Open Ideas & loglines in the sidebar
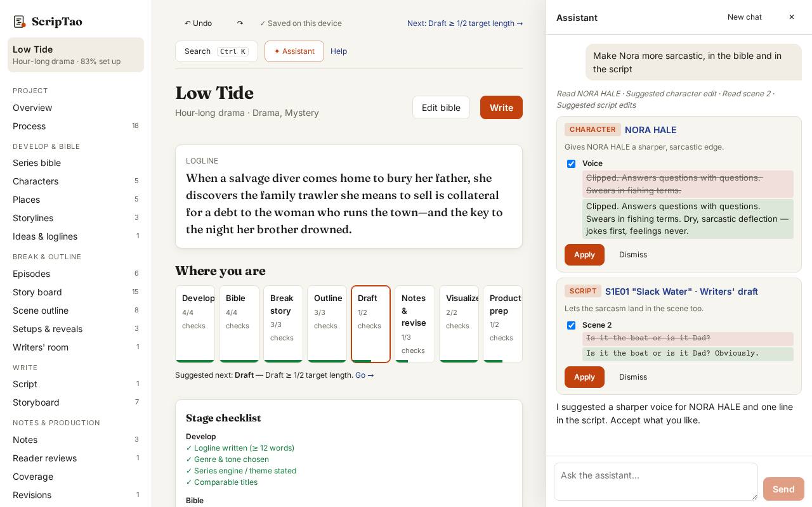 [75, 236]
